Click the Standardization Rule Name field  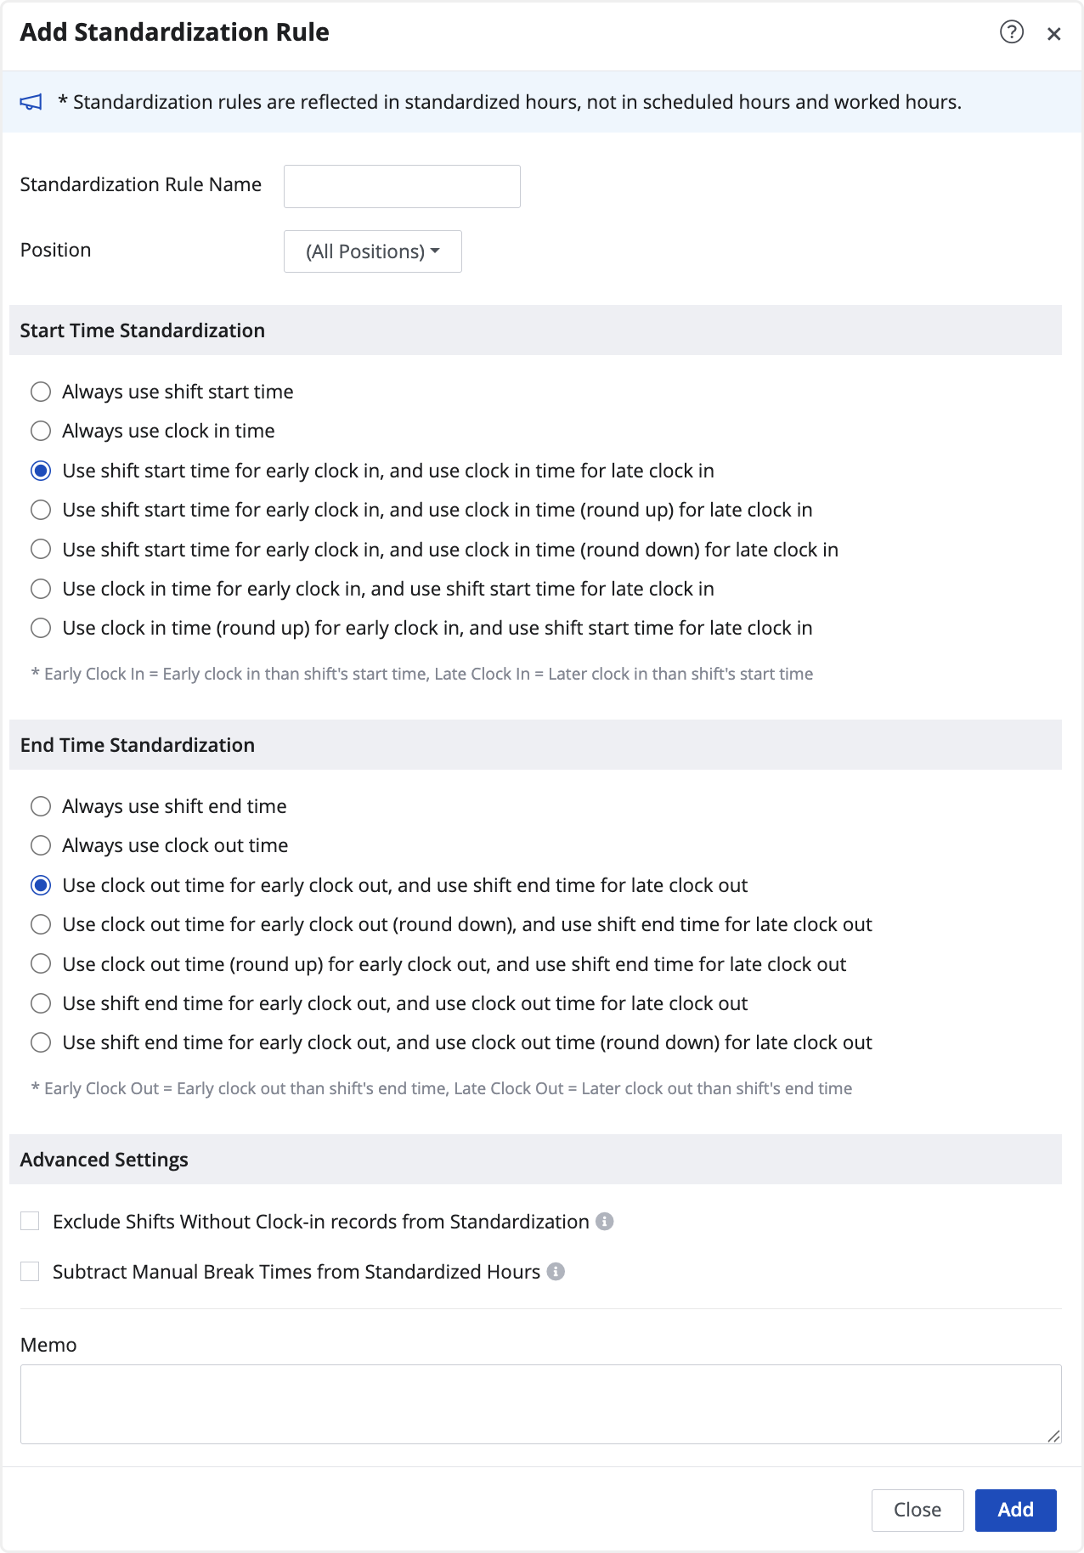click(x=402, y=186)
